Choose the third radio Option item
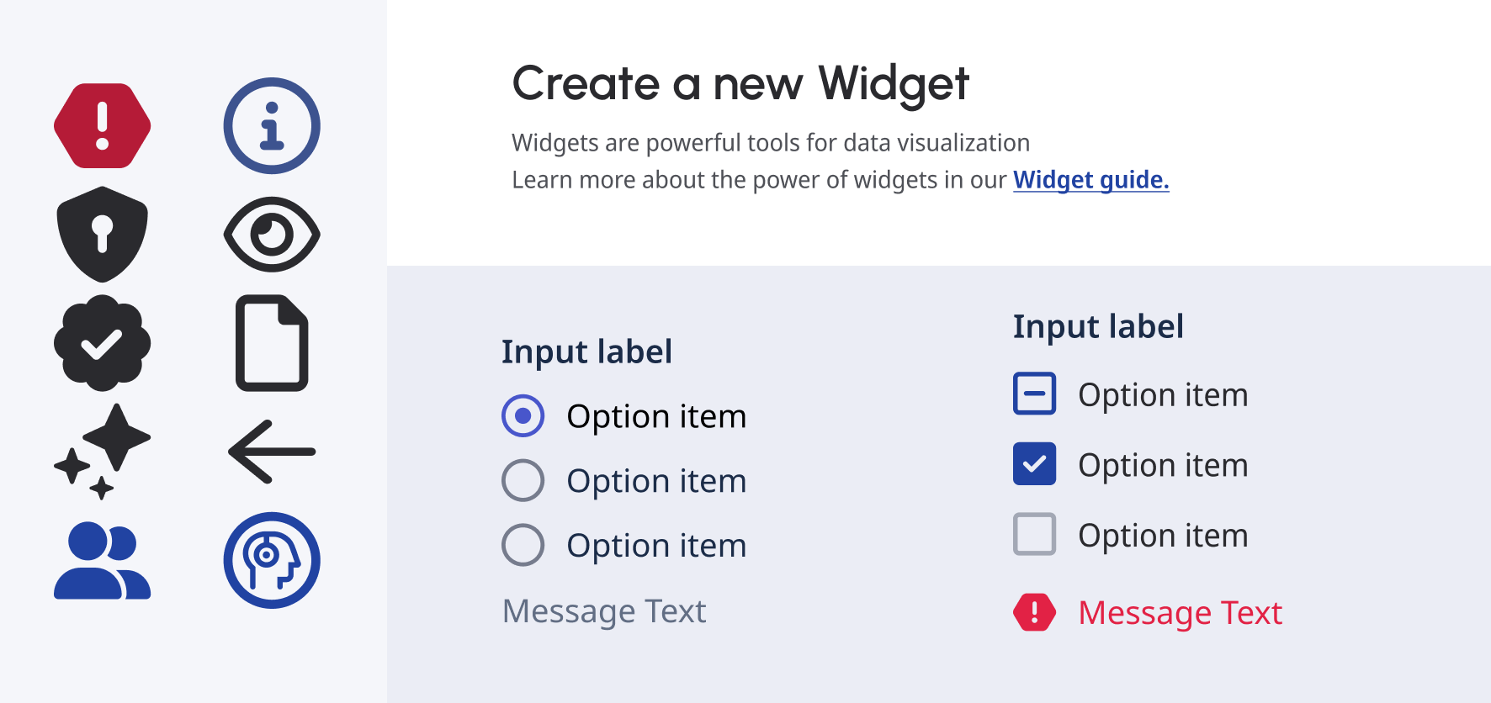 point(523,545)
